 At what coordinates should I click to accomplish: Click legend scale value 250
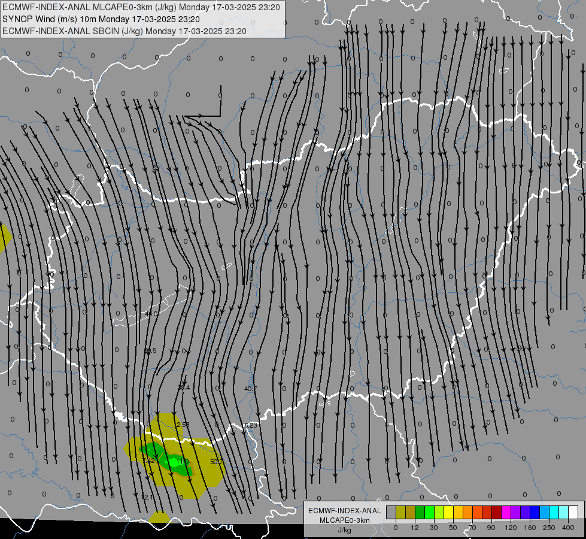tap(549, 528)
